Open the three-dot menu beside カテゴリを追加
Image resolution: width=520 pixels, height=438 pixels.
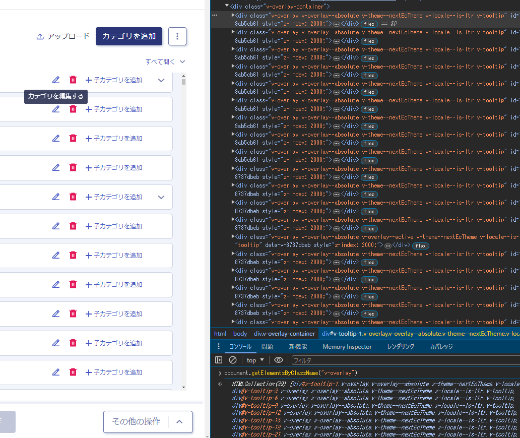(x=177, y=36)
